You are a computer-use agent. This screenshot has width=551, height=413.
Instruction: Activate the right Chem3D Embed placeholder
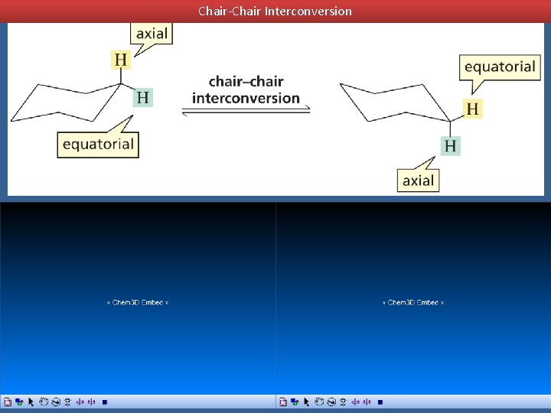(413, 302)
